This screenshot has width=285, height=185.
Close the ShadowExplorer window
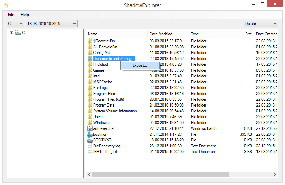(275, 4)
